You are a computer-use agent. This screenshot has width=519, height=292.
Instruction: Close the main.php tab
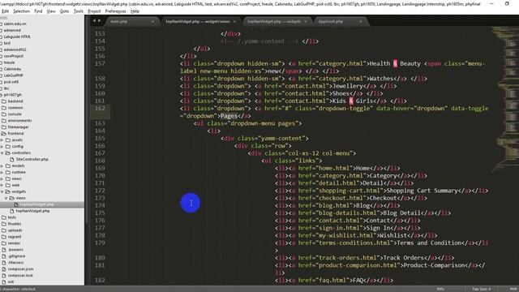click(x=153, y=22)
